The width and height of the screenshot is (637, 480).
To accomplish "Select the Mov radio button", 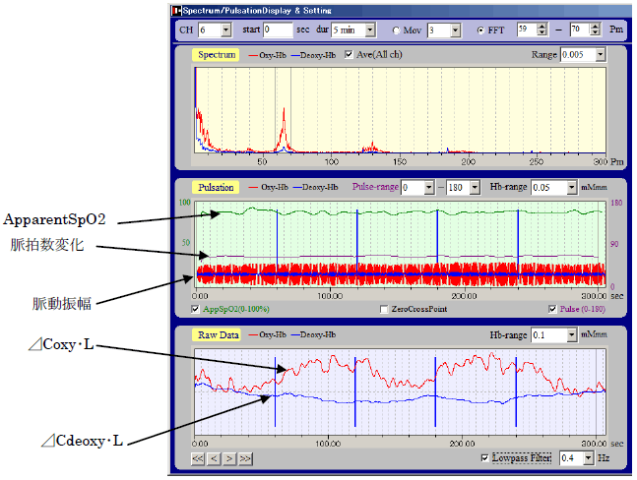I will pyautogui.click(x=396, y=30).
